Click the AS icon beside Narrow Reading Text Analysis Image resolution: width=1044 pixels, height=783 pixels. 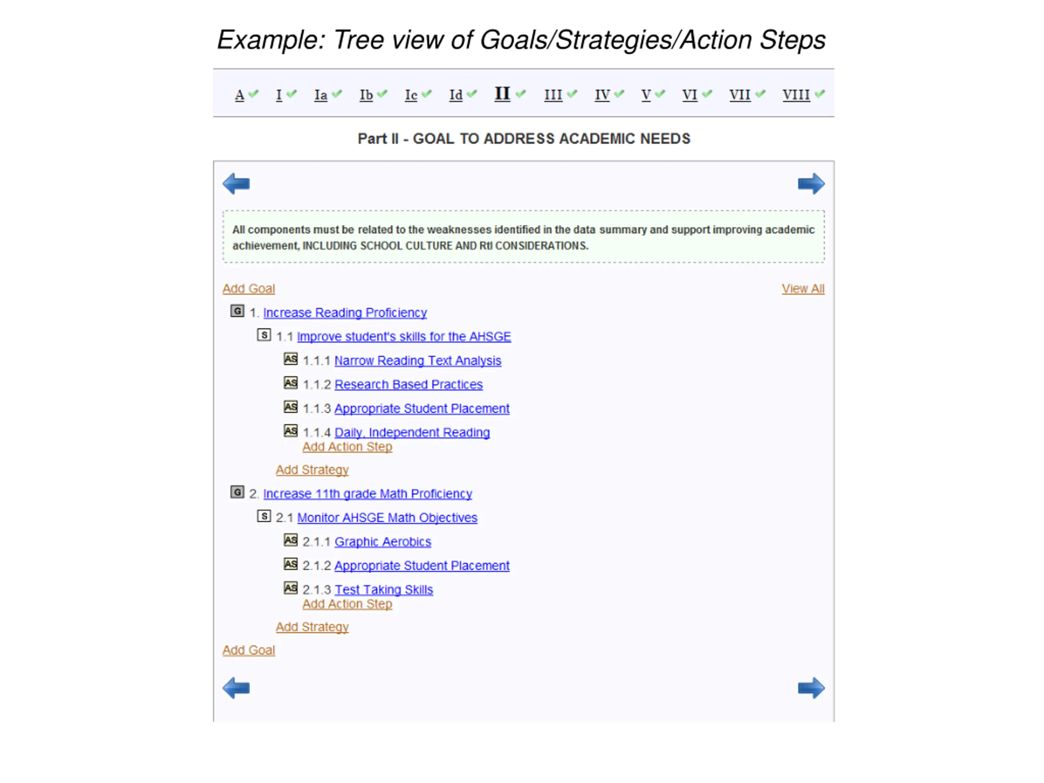(291, 359)
